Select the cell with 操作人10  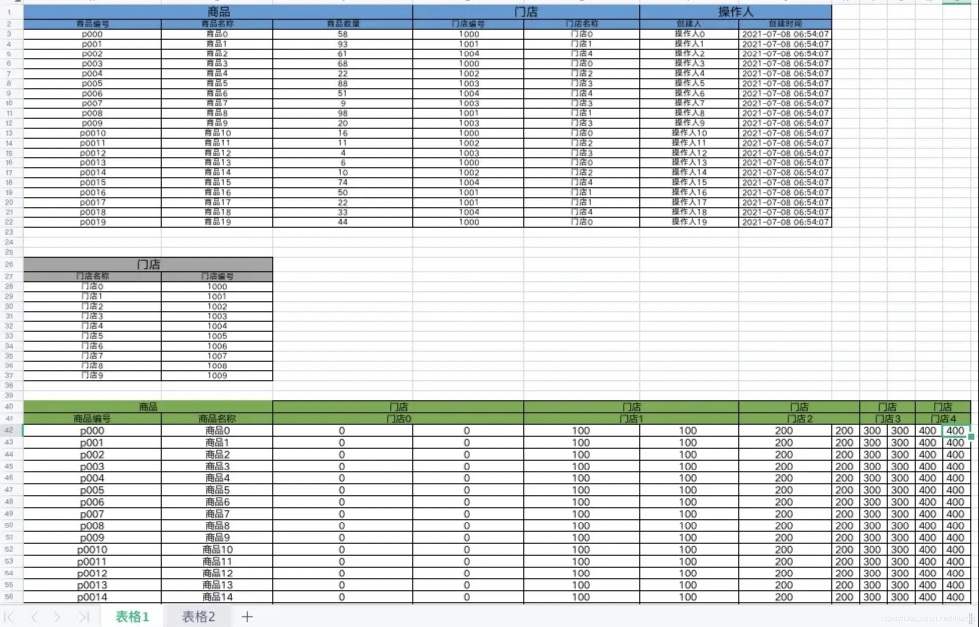point(689,133)
